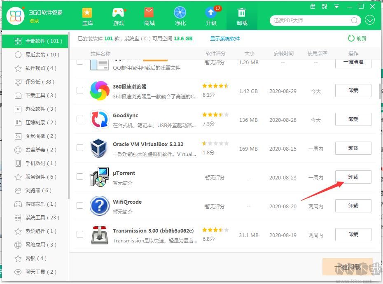Tick the checkbox for GoodSync
The image size is (383, 284).
coord(80,119)
